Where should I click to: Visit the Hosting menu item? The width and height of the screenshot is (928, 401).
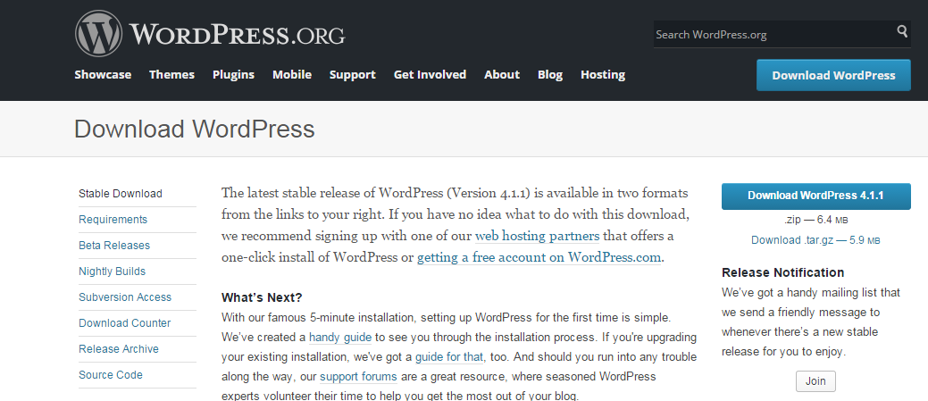point(603,75)
